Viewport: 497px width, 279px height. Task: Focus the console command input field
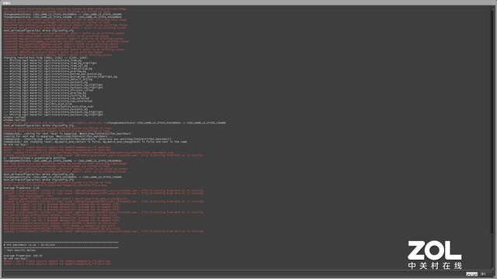click(x=234, y=274)
